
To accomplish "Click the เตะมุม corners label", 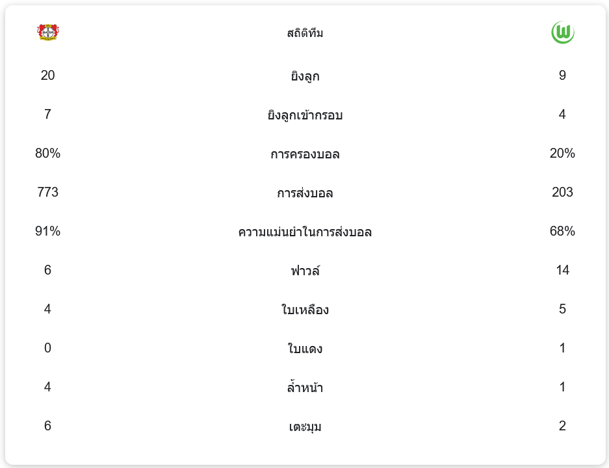I will click(x=305, y=427).
